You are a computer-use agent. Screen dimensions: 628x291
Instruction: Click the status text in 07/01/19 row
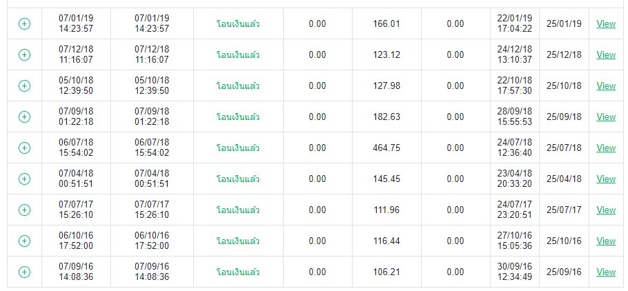pyautogui.click(x=238, y=23)
